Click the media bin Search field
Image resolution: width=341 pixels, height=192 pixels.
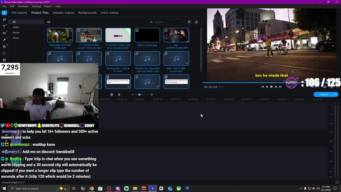(x=167, y=22)
